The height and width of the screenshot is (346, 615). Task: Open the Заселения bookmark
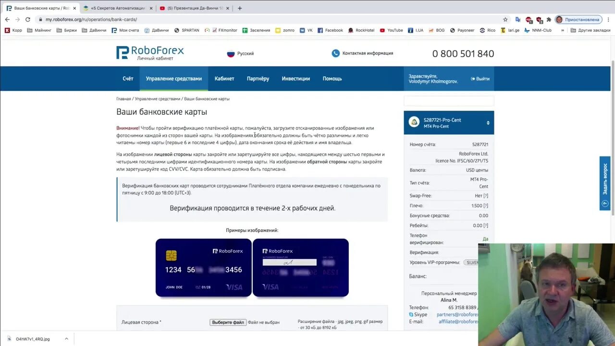tap(256, 30)
